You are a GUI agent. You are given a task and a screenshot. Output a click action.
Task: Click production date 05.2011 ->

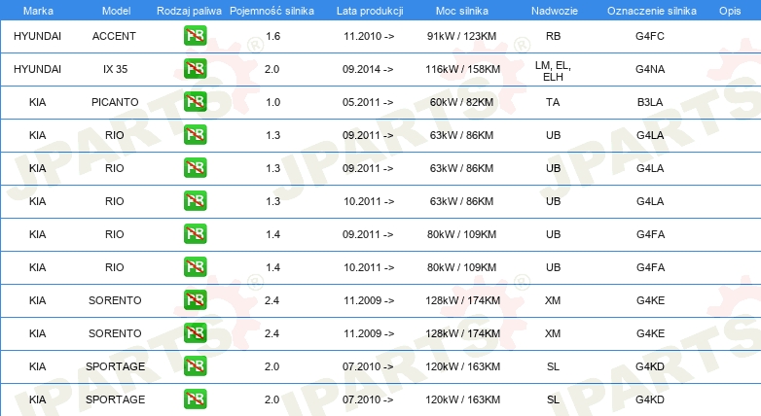(x=368, y=102)
